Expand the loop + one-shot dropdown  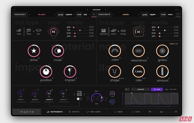tap(171, 89)
